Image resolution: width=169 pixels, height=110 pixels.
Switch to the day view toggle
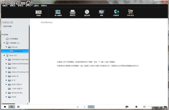click(91, 107)
